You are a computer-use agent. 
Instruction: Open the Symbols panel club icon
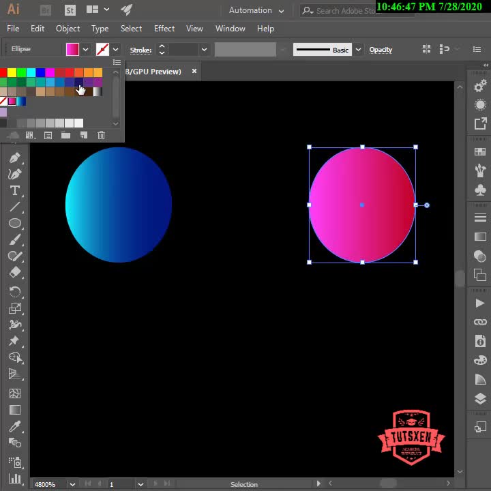tap(480, 190)
